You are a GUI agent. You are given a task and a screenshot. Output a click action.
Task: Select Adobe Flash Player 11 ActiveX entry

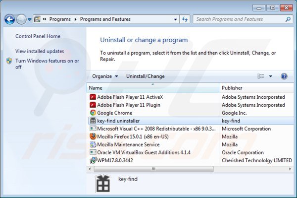[x=130, y=97]
